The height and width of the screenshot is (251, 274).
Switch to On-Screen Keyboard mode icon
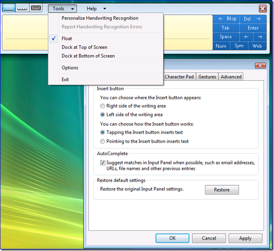[36, 8]
